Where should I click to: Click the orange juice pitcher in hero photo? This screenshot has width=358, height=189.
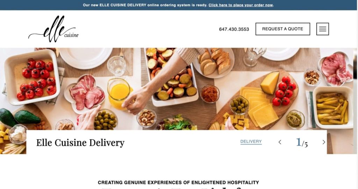tap(119, 94)
